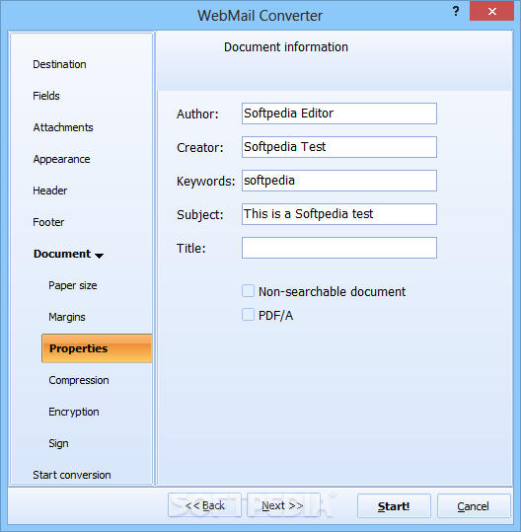521x532 pixels.
Task: Open Margins settings
Action: point(67,317)
